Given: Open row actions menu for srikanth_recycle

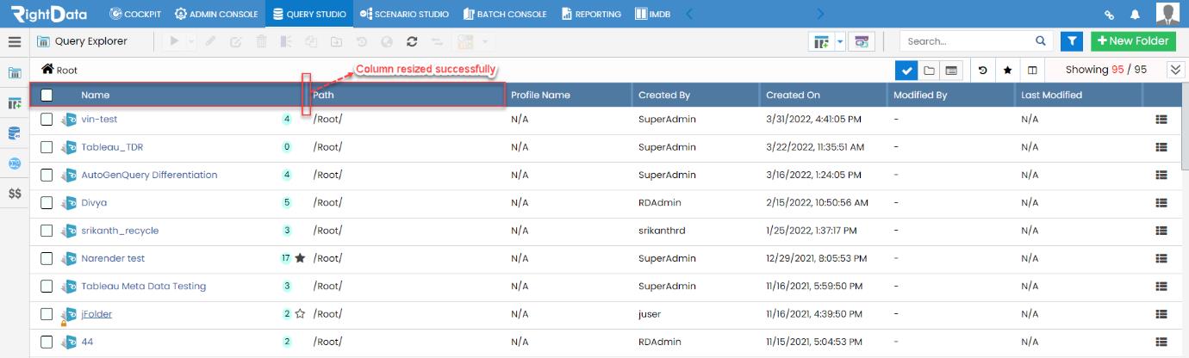Looking at the screenshot, I should pos(1161,231).
